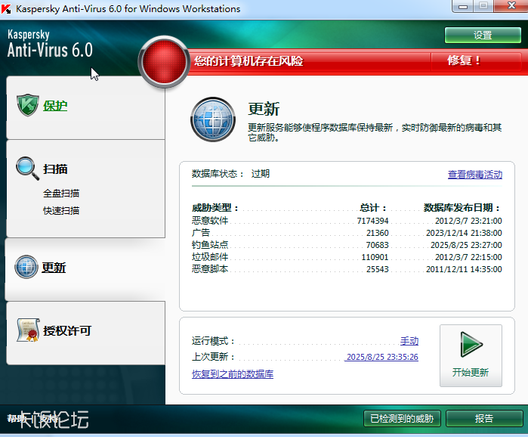Click the large globe icon beside 更新 heading
The width and height of the screenshot is (528, 437).
[214, 120]
